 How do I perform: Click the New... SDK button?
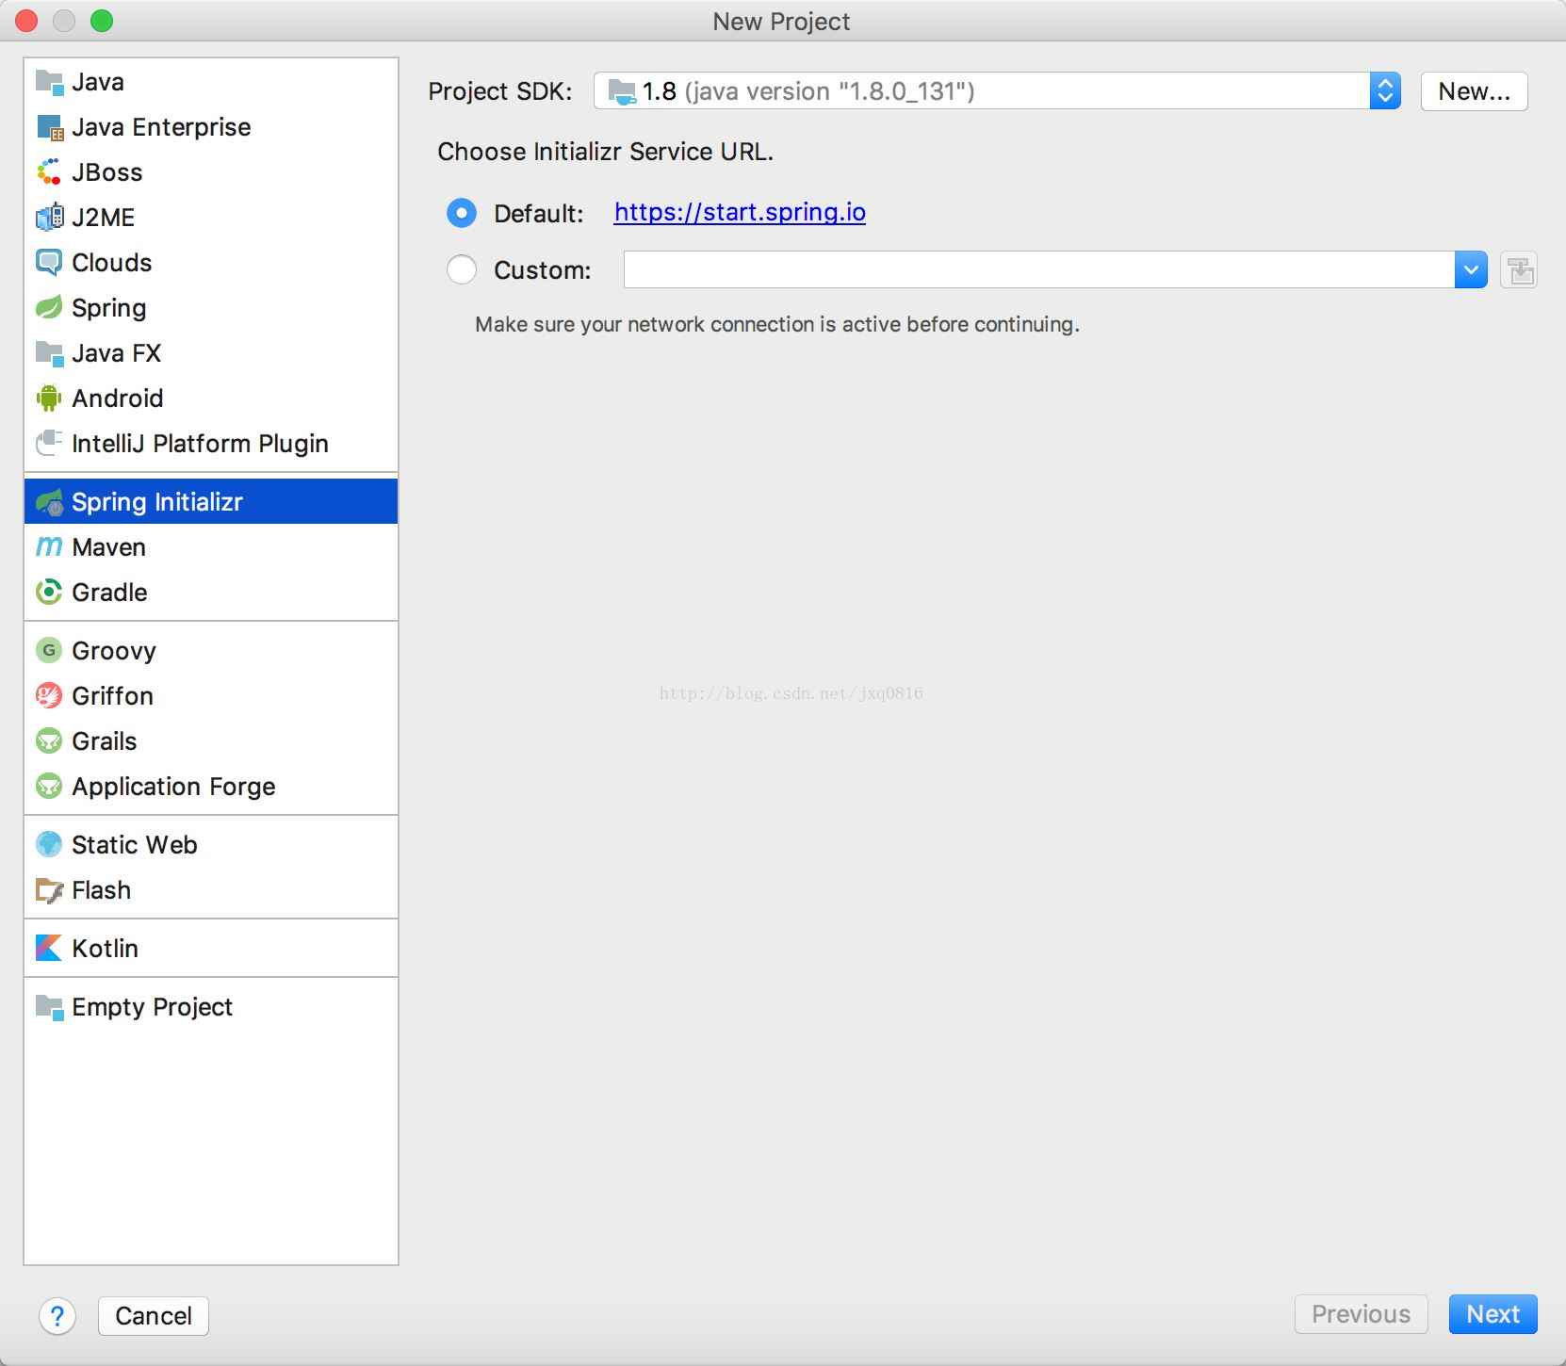[1474, 91]
